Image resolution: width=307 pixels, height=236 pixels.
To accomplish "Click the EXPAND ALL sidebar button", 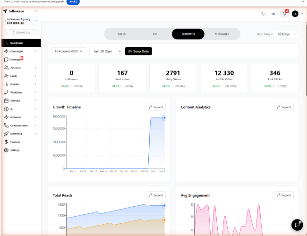I will [x=21, y=33].
